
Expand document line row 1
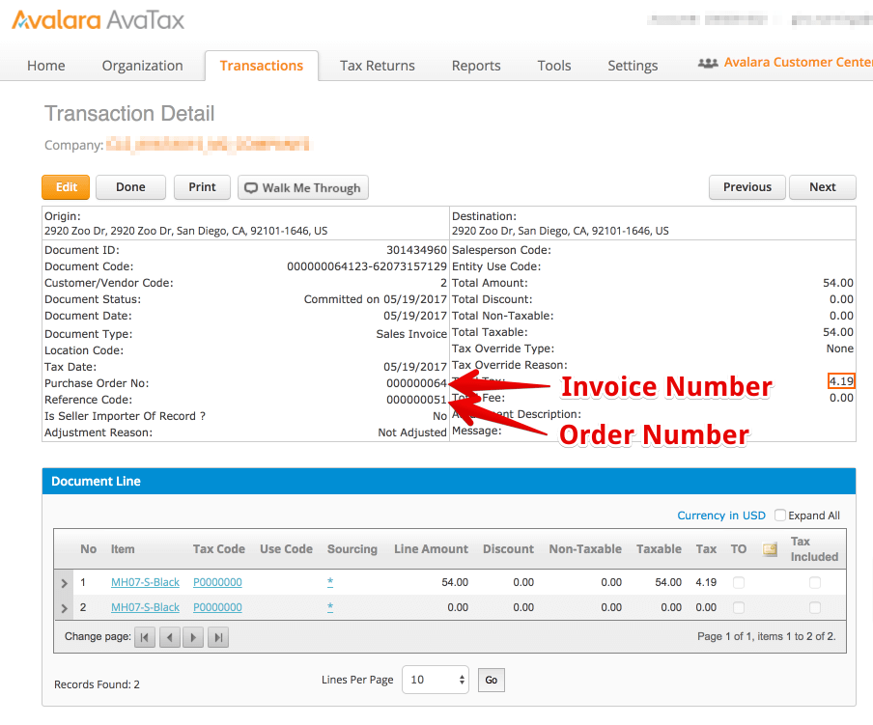[65, 584]
